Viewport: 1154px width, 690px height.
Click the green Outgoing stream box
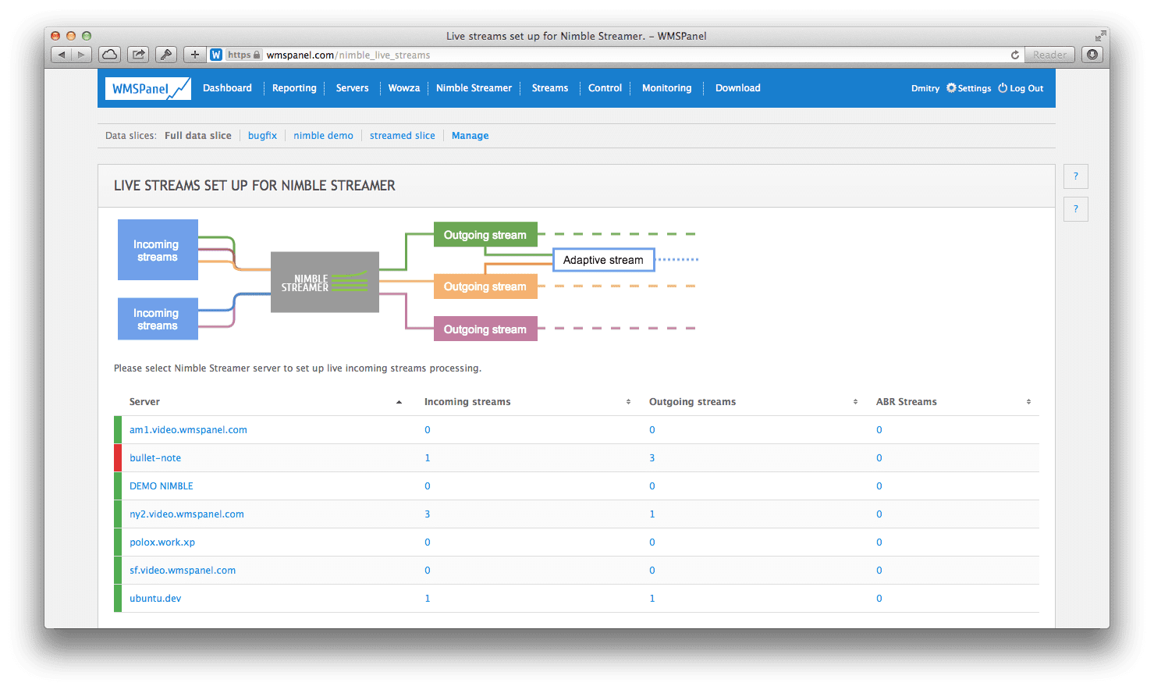485,235
